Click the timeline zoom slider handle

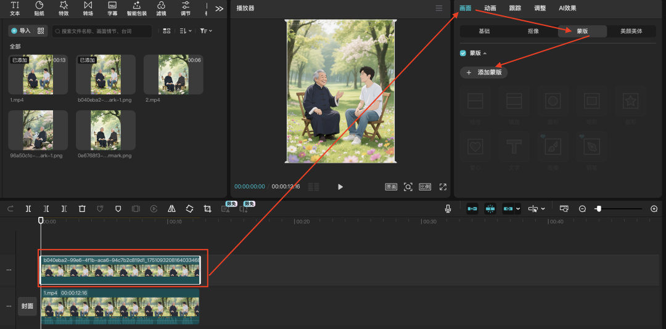coord(598,209)
